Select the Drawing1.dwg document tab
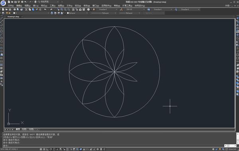239x151 pixels. point(13,17)
